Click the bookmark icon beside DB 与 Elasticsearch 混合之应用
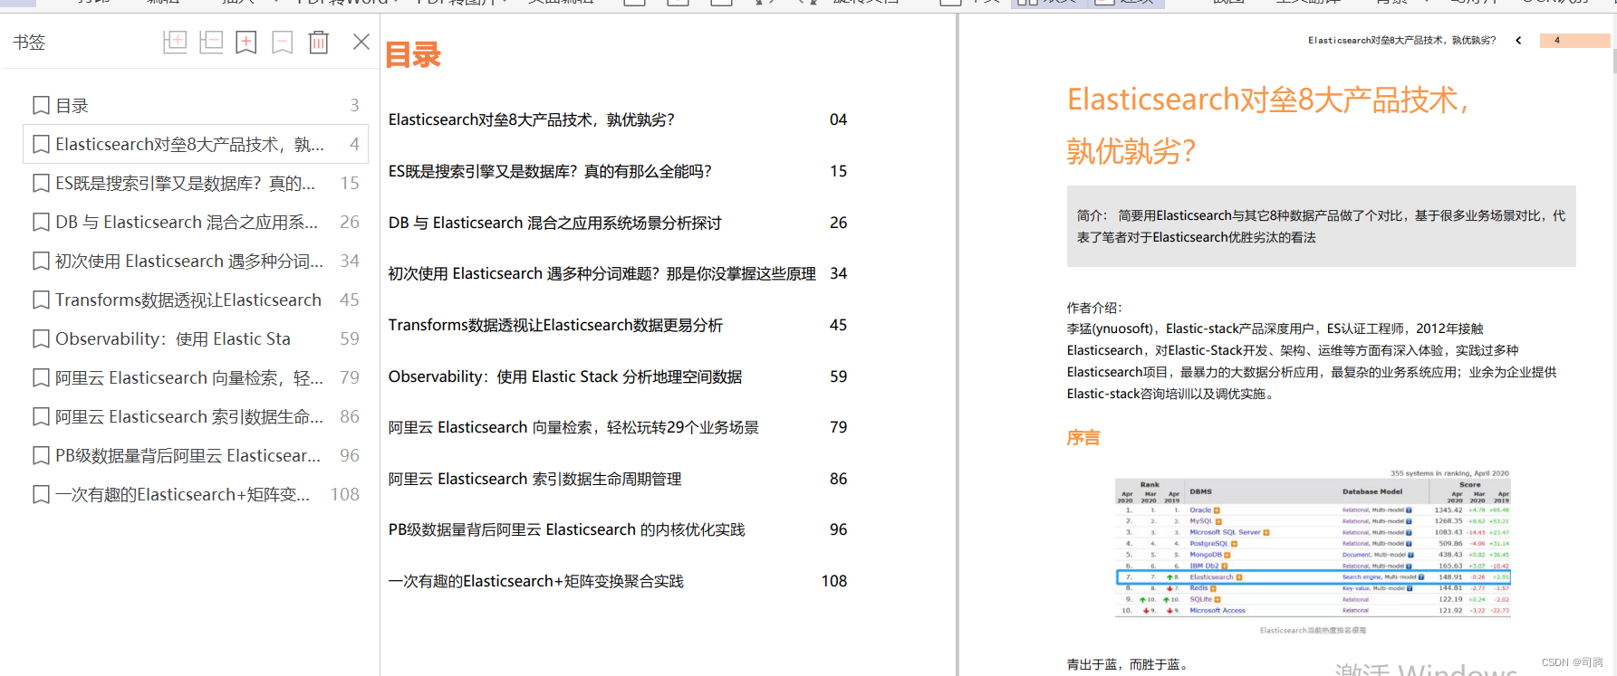This screenshot has width=1617, height=676. [x=41, y=223]
